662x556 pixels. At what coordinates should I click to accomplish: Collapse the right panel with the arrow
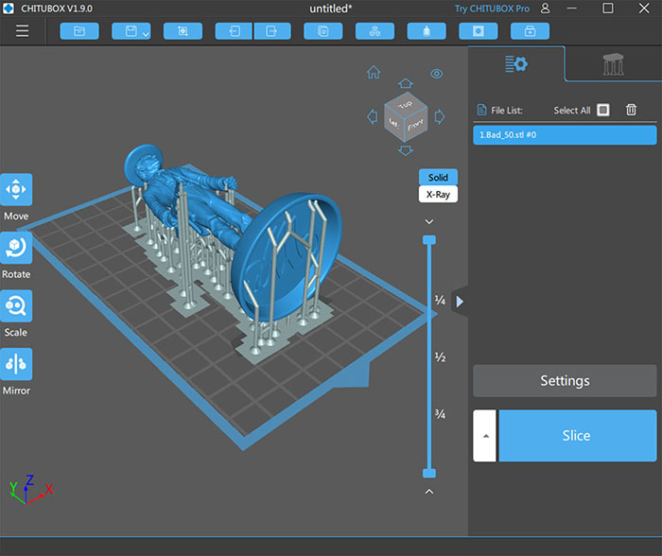click(460, 302)
